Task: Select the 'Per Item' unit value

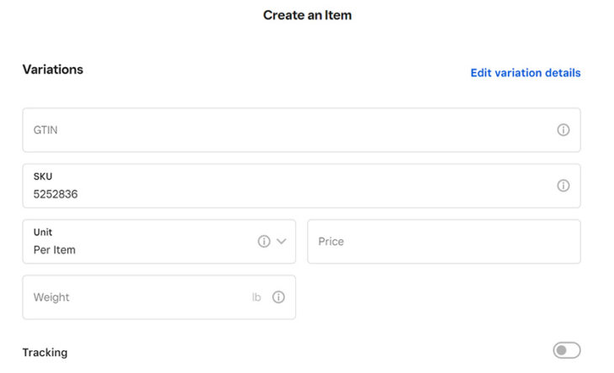Action: 55,250
